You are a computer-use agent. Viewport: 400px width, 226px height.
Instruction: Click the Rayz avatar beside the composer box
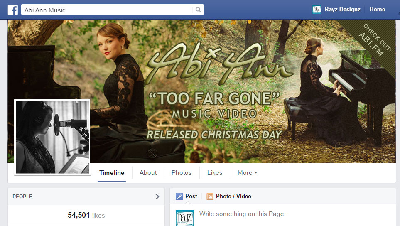point(184,217)
